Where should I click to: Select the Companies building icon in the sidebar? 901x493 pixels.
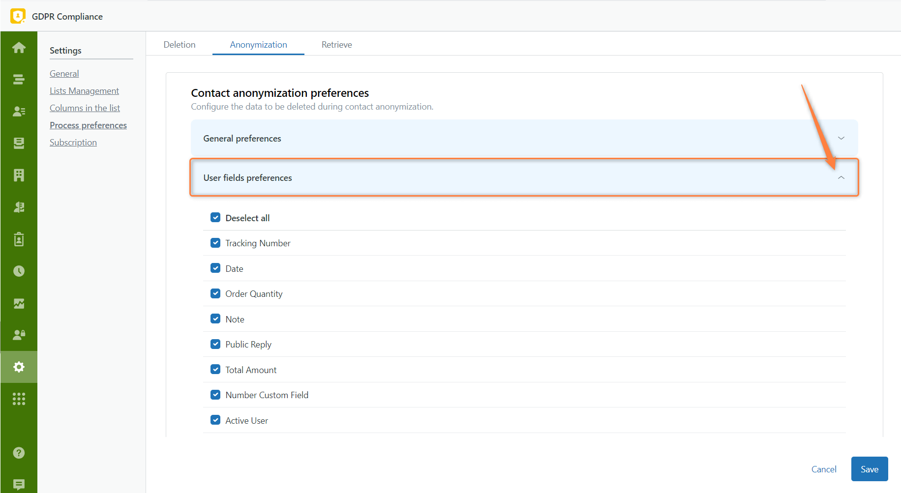click(19, 175)
